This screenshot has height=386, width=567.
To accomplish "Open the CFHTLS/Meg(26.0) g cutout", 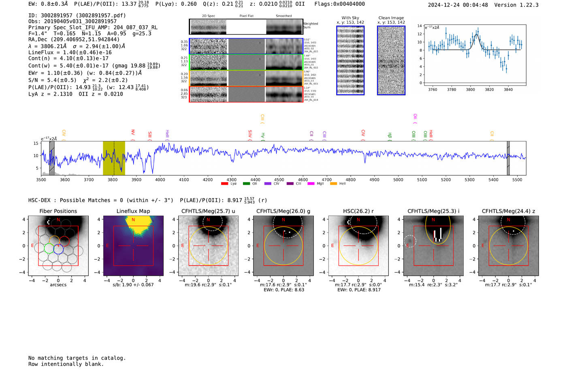I will point(283,246).
